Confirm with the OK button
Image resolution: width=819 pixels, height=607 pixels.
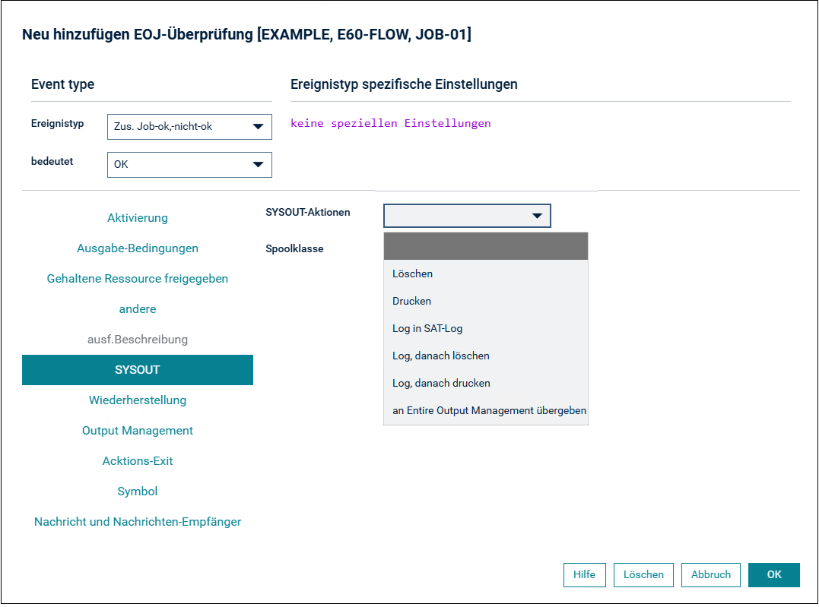click(x=773, y=574)
